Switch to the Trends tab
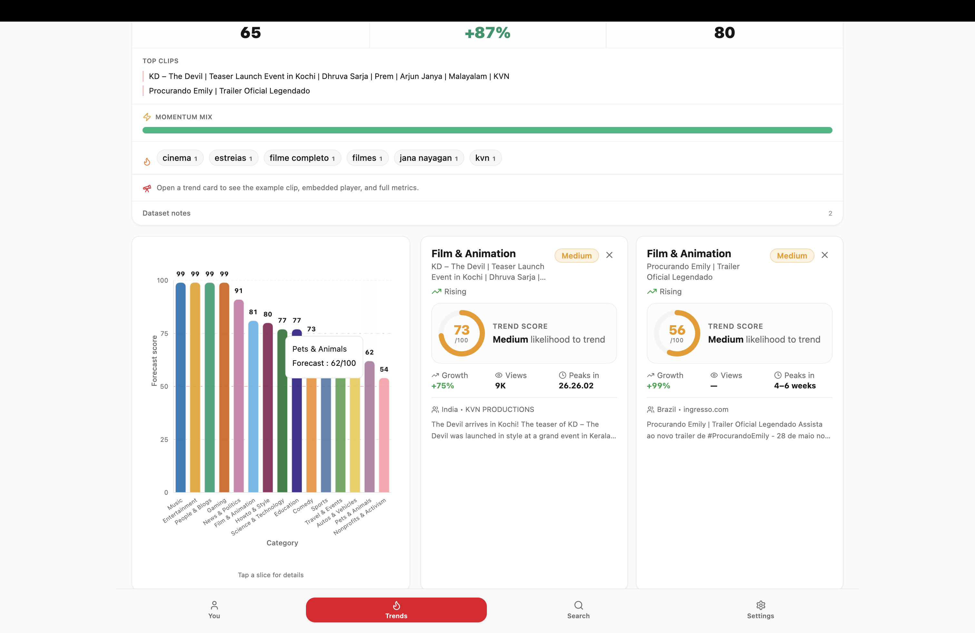 (396, 610)
